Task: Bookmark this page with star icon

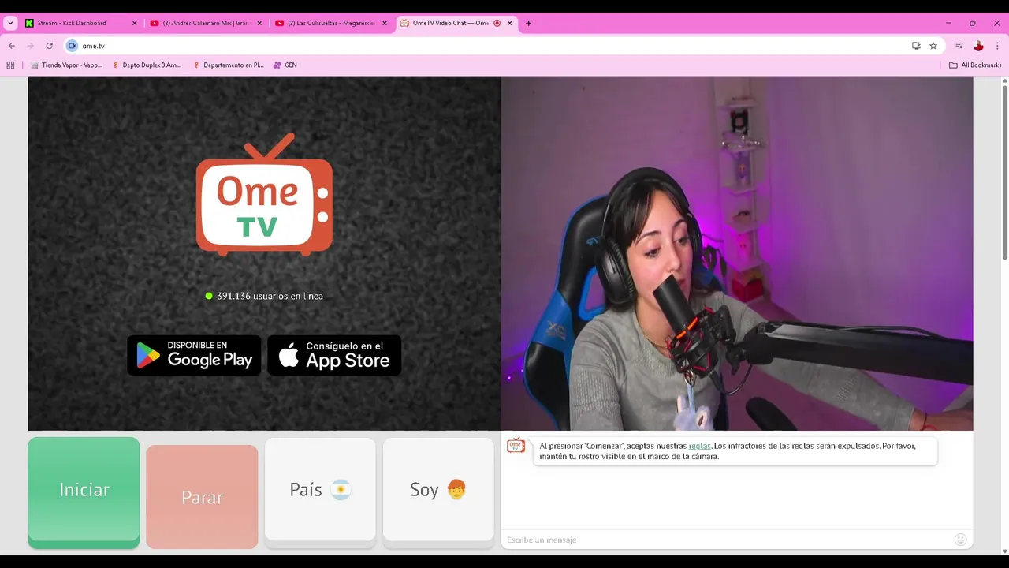Action: 933,46
